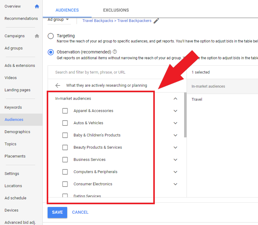Expand the Computers & Peripherals category
This screenshot has width=258, height=225.
pos(175,172)
